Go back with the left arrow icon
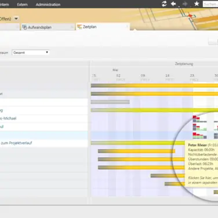218x218 pixels. tap(173, 3)
